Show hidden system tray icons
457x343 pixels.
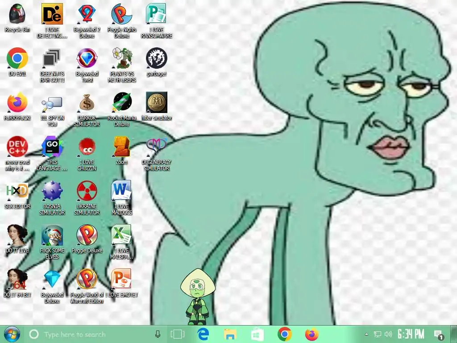tap(367, 334)
